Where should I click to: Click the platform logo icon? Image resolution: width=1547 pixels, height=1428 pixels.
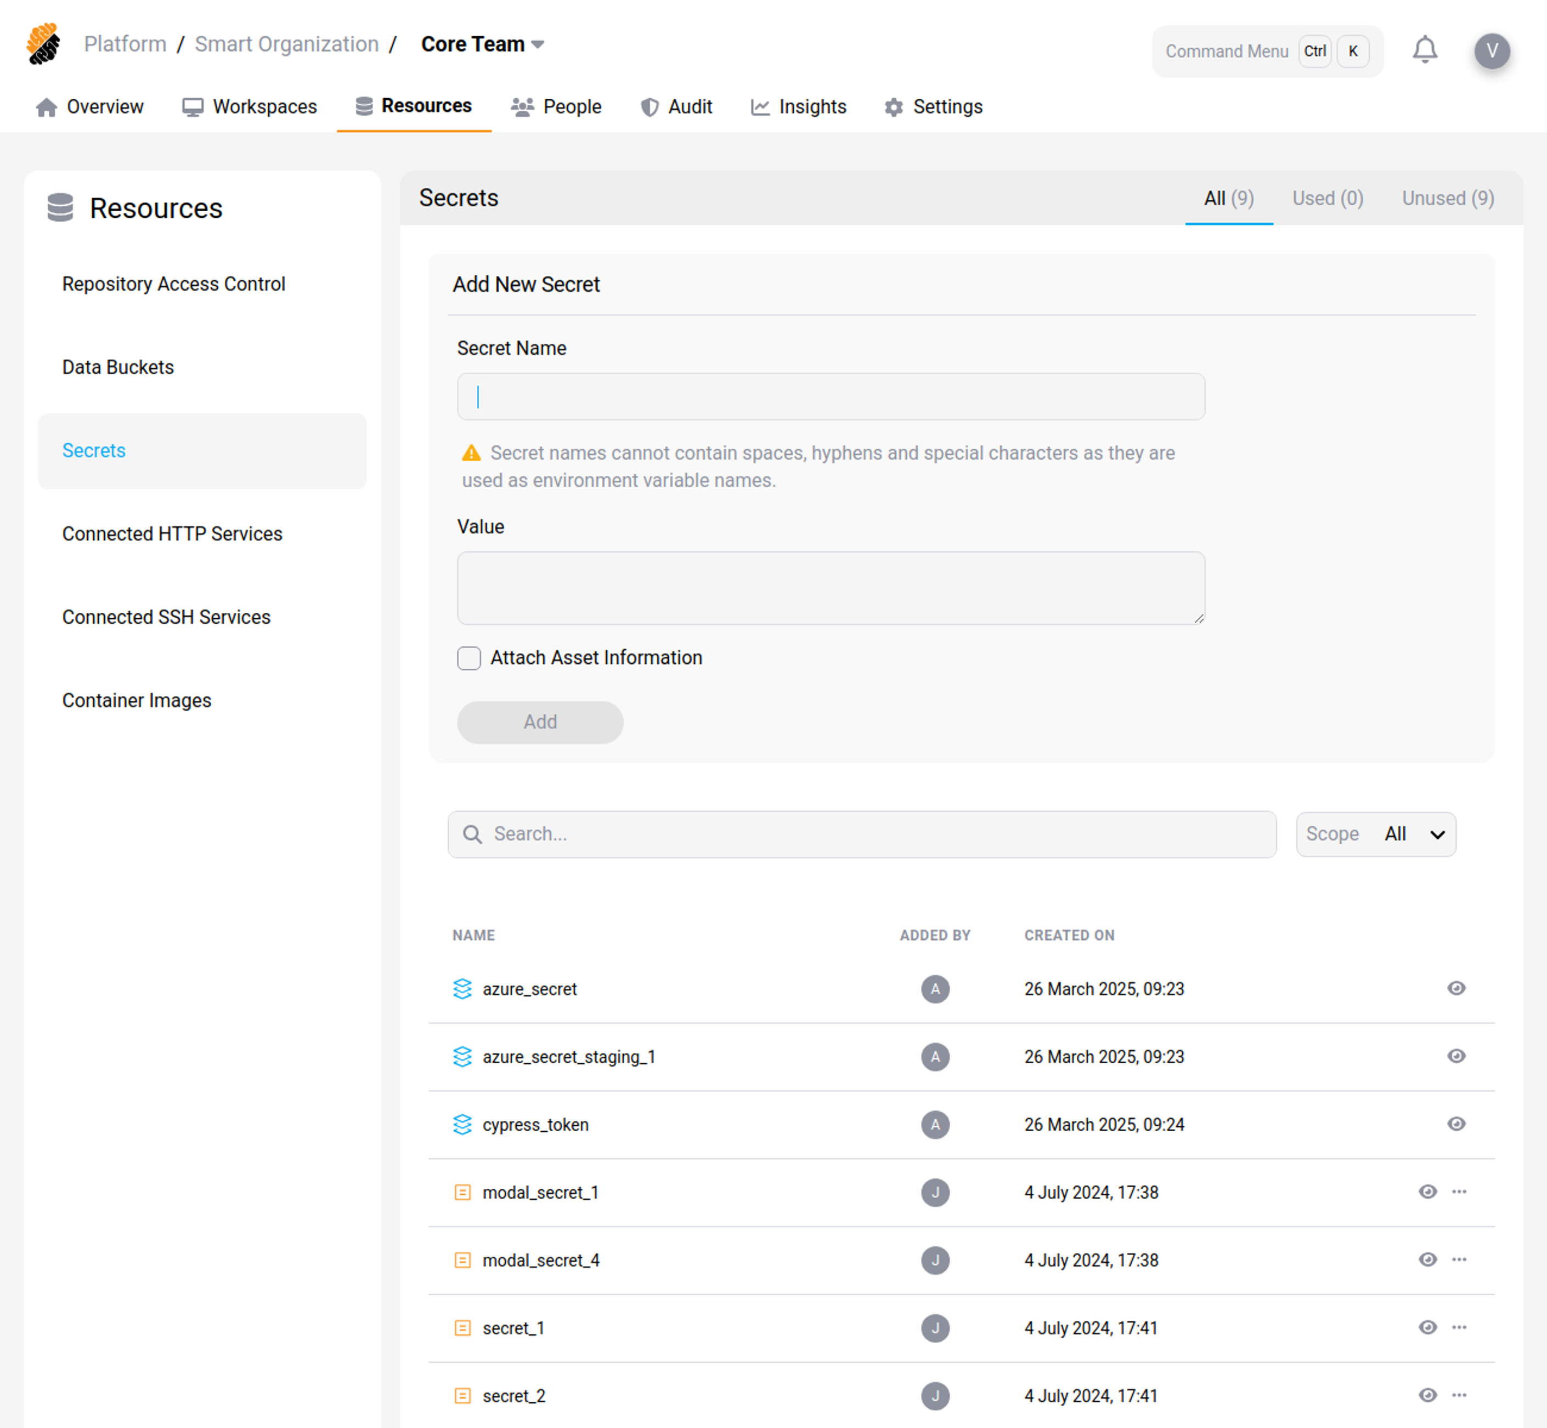click(43, 44)
